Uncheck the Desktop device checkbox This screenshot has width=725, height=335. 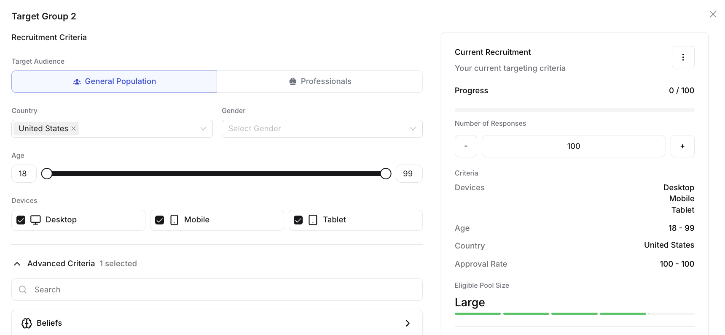(21, 220)
